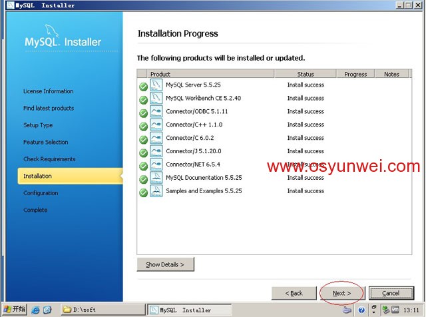Cancel the installation
This screenshot has width=426, height=317.
click(x=391, y=293)
